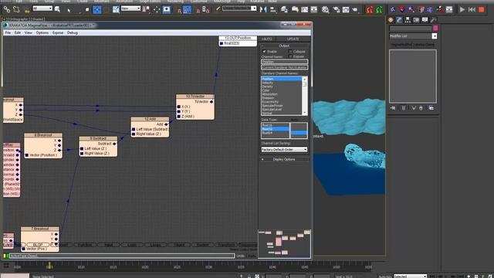Click the red stop square toolbar icon
Screen dimensions: 494x278
pos(482,9)
